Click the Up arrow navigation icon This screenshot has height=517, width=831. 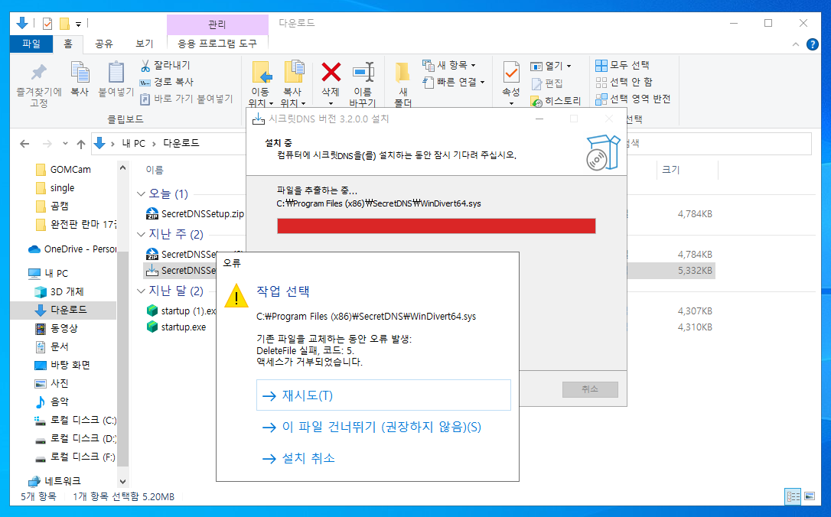coord(80,144)
